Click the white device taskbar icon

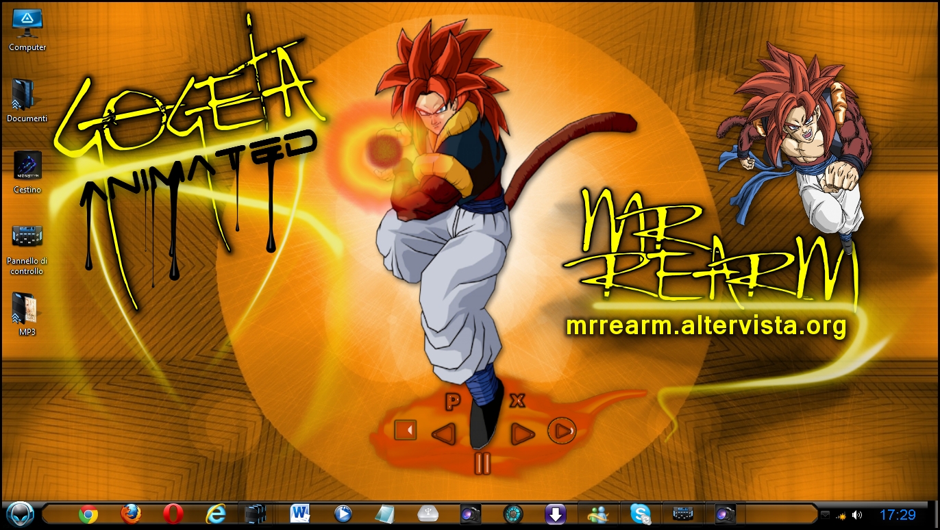click(428, 514)
